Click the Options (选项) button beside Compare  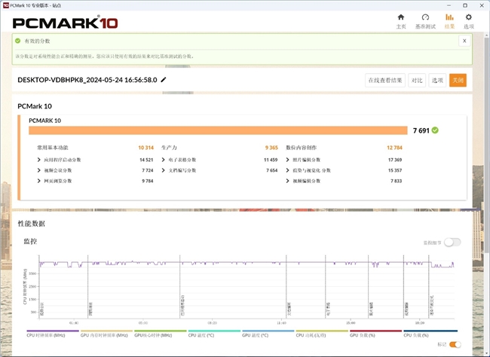(x=437, y=81)
